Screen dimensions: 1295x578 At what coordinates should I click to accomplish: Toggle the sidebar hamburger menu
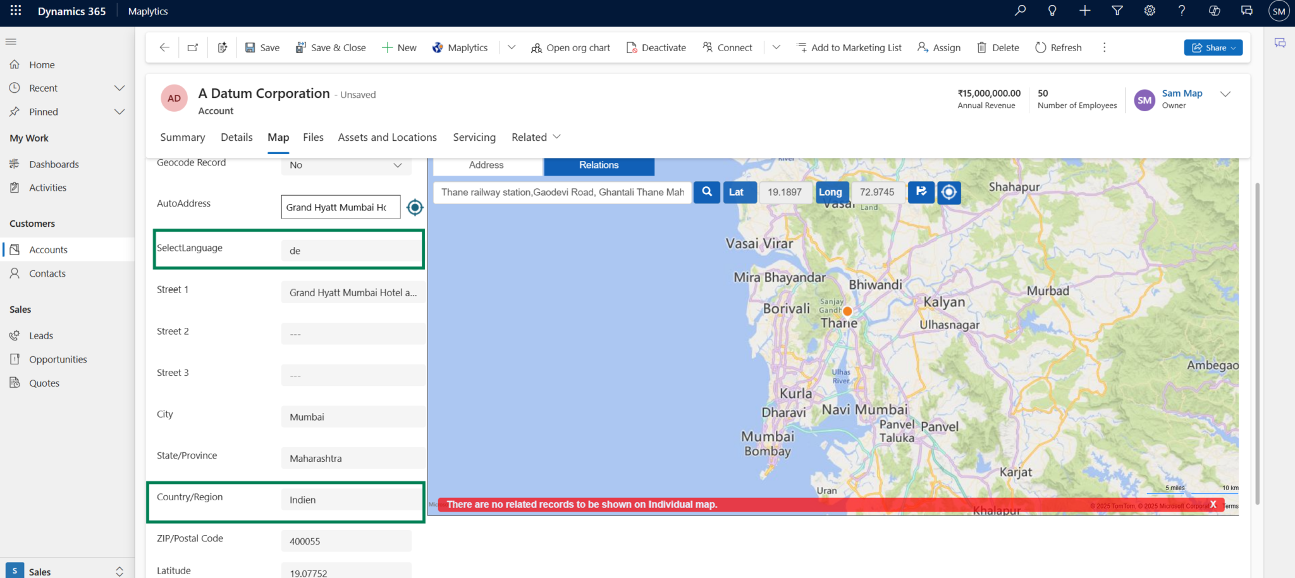tap(11, 41)
